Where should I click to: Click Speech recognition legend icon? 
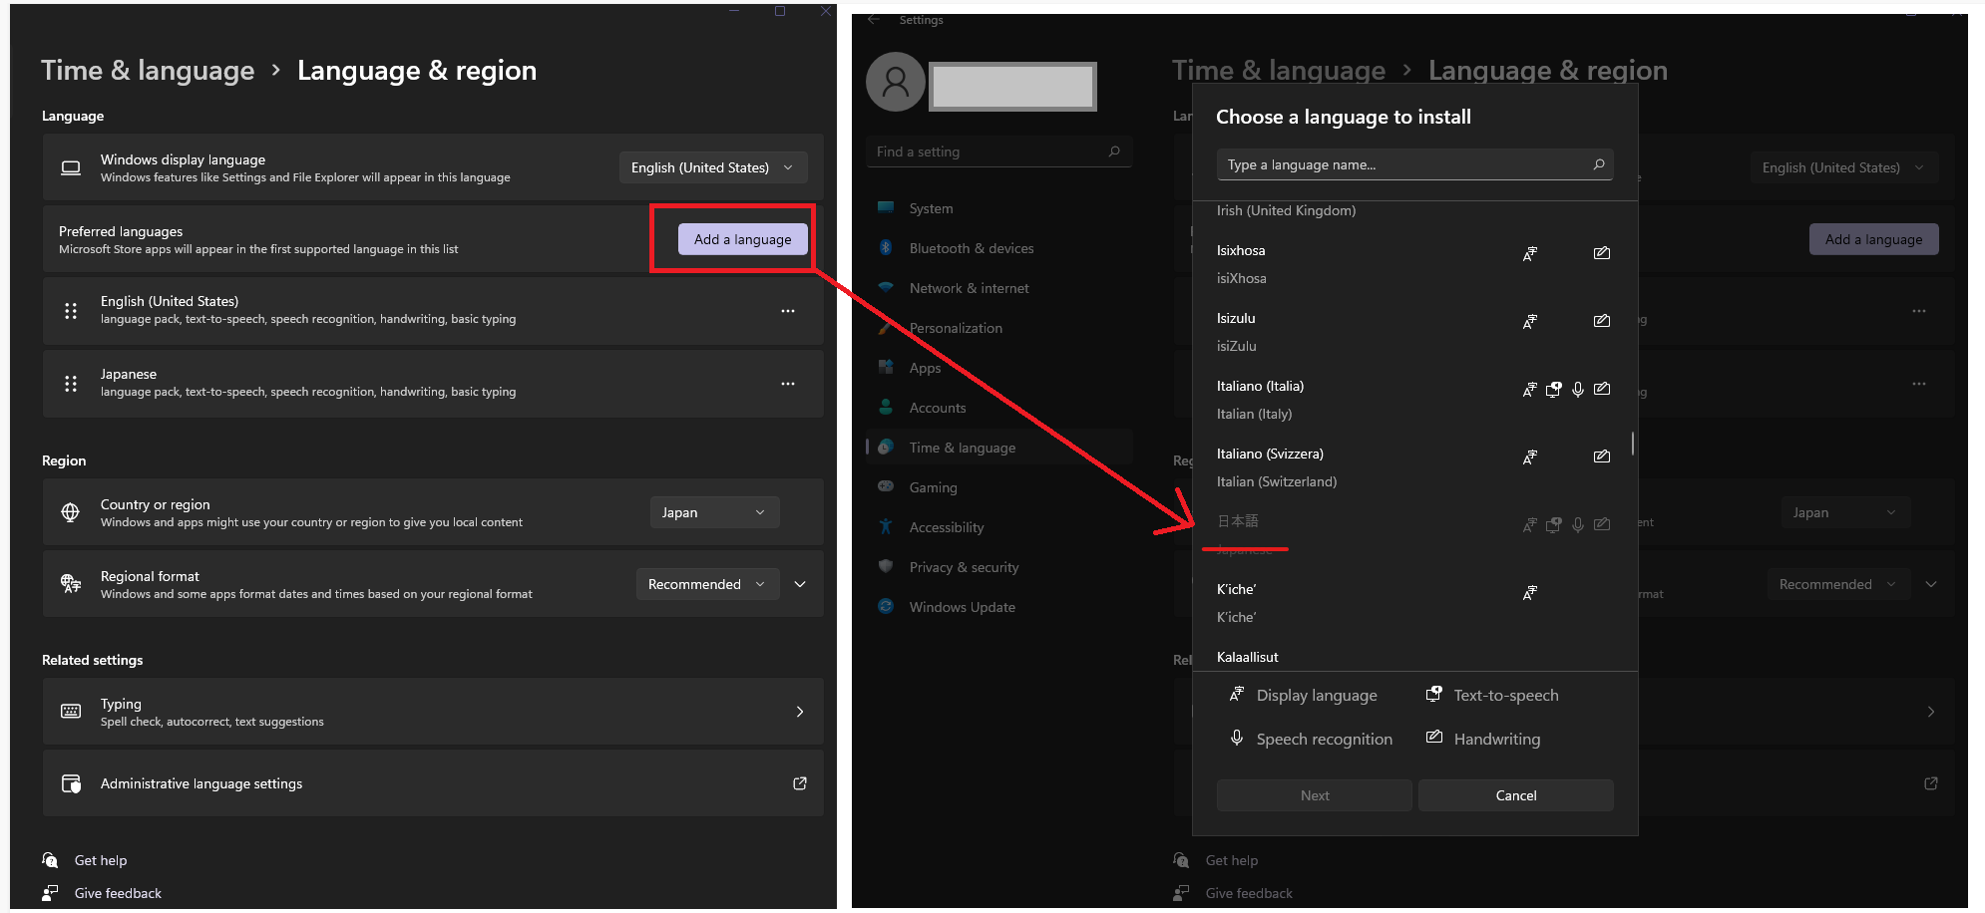(x=1237, y=739)
